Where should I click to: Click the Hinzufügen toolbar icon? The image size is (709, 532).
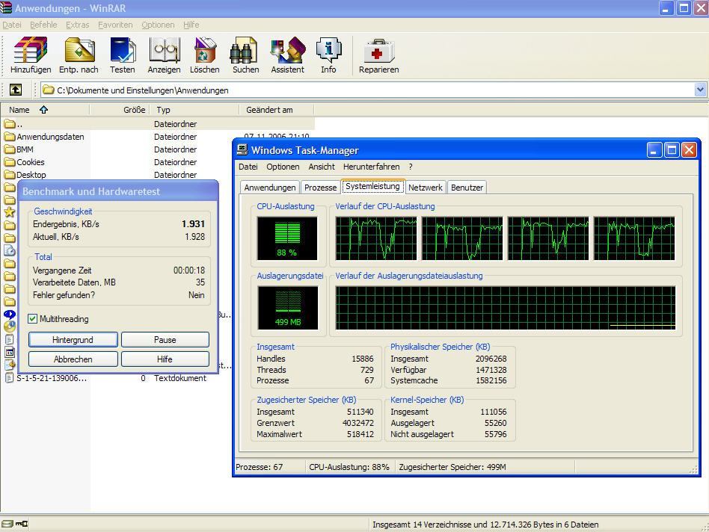(x=31, y=49)
